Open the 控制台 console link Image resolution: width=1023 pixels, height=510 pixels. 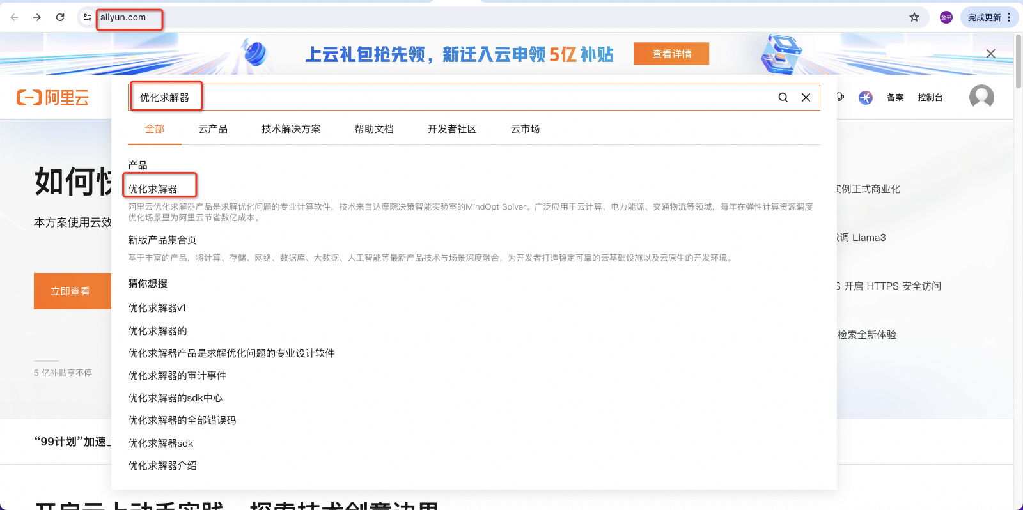(930, 97)
